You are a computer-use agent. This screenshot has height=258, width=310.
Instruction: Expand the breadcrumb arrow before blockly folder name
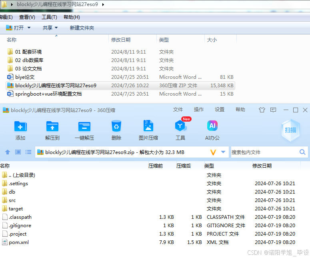coord(12,4)
